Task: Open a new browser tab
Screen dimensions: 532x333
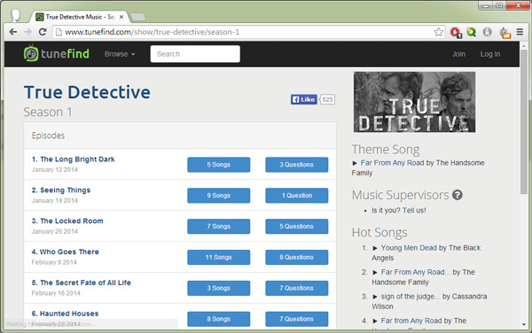Action: (x=137, y=17)
